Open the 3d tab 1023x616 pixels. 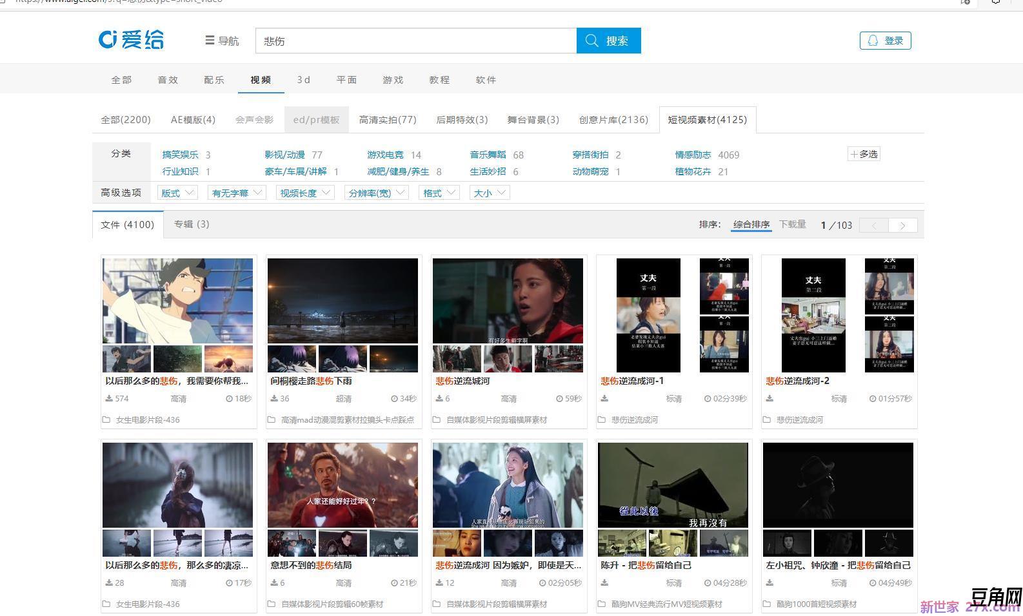304,80
